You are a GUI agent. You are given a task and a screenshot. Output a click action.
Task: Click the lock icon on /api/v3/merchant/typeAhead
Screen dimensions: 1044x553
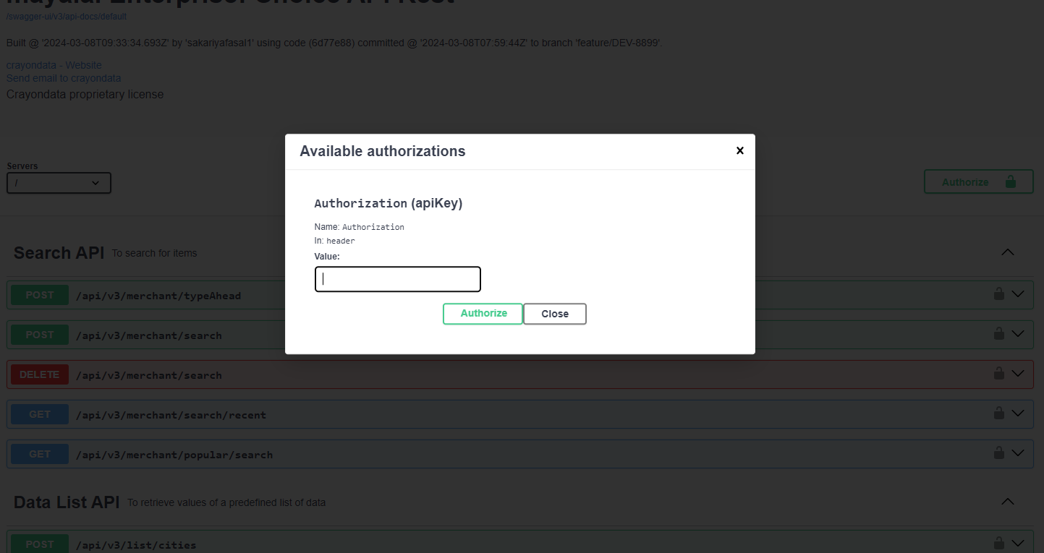[999, 294]
